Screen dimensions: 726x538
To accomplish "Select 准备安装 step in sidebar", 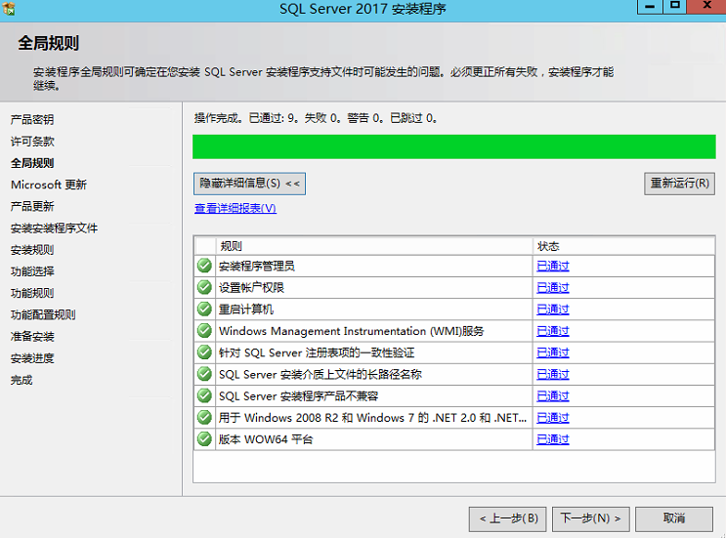I will pyautogui.click(x=32, y=337).
